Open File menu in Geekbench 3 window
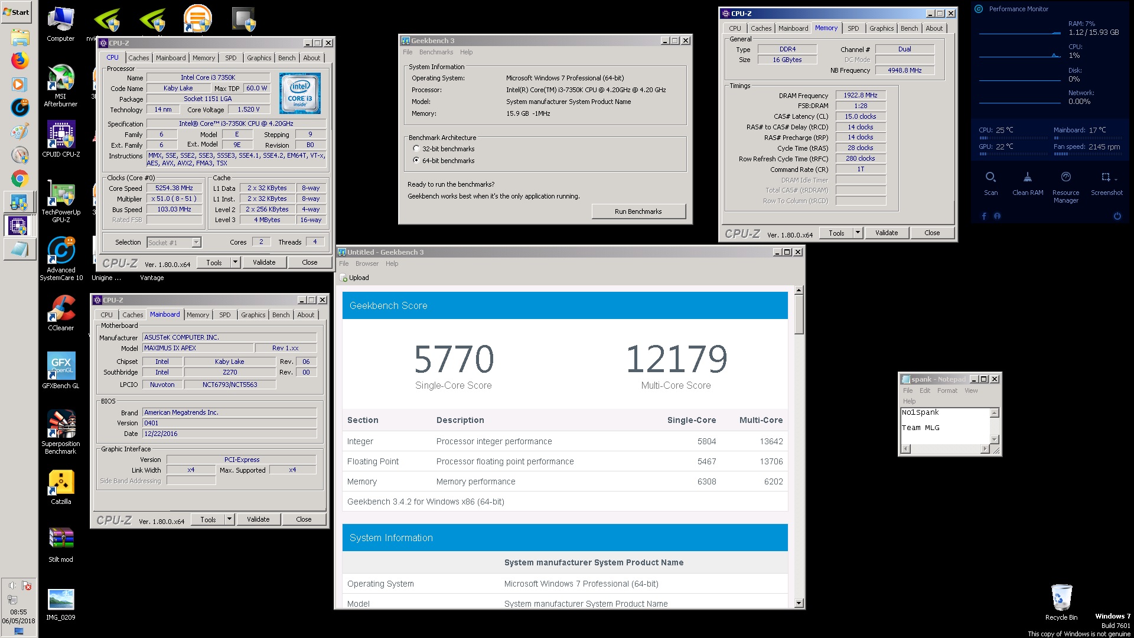Image resolution: width=1134 pixels, height=638 pixels. 408,52
